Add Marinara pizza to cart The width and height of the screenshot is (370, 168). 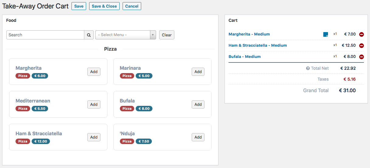click(198, 72)
